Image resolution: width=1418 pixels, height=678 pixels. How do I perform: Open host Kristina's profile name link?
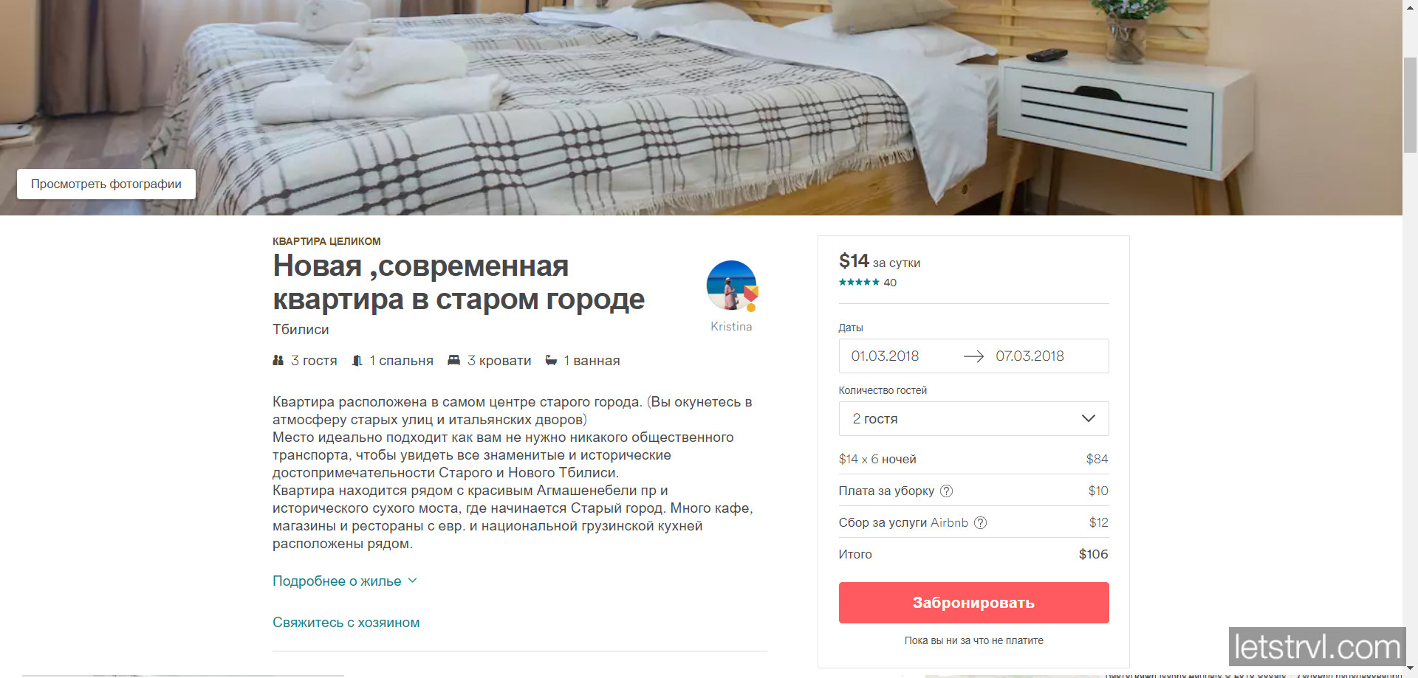pyautogui.click(x=731, y=326)
